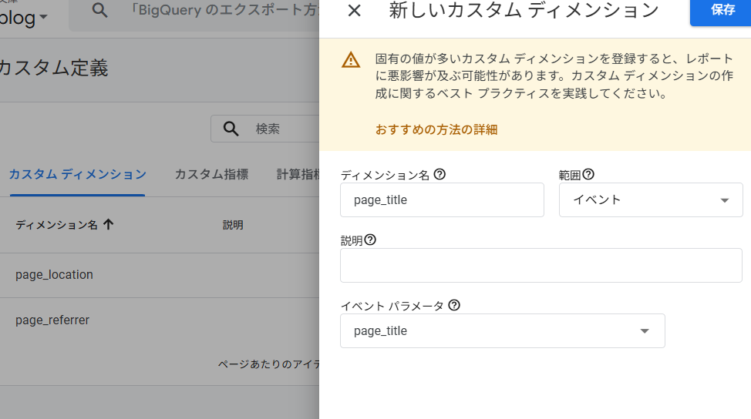This screenshot has width=751, height=419.
Task: Click the magnifier icon in the top search bar
Action: [x=99, y=11]
